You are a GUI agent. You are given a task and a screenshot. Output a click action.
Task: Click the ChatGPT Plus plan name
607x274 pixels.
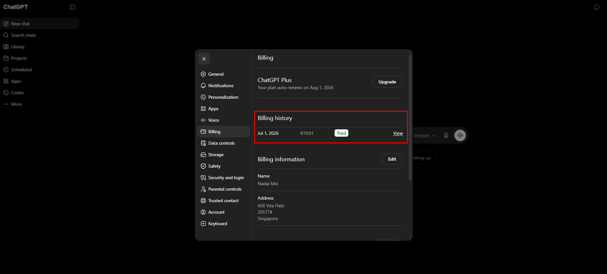[x=275, y=80]
